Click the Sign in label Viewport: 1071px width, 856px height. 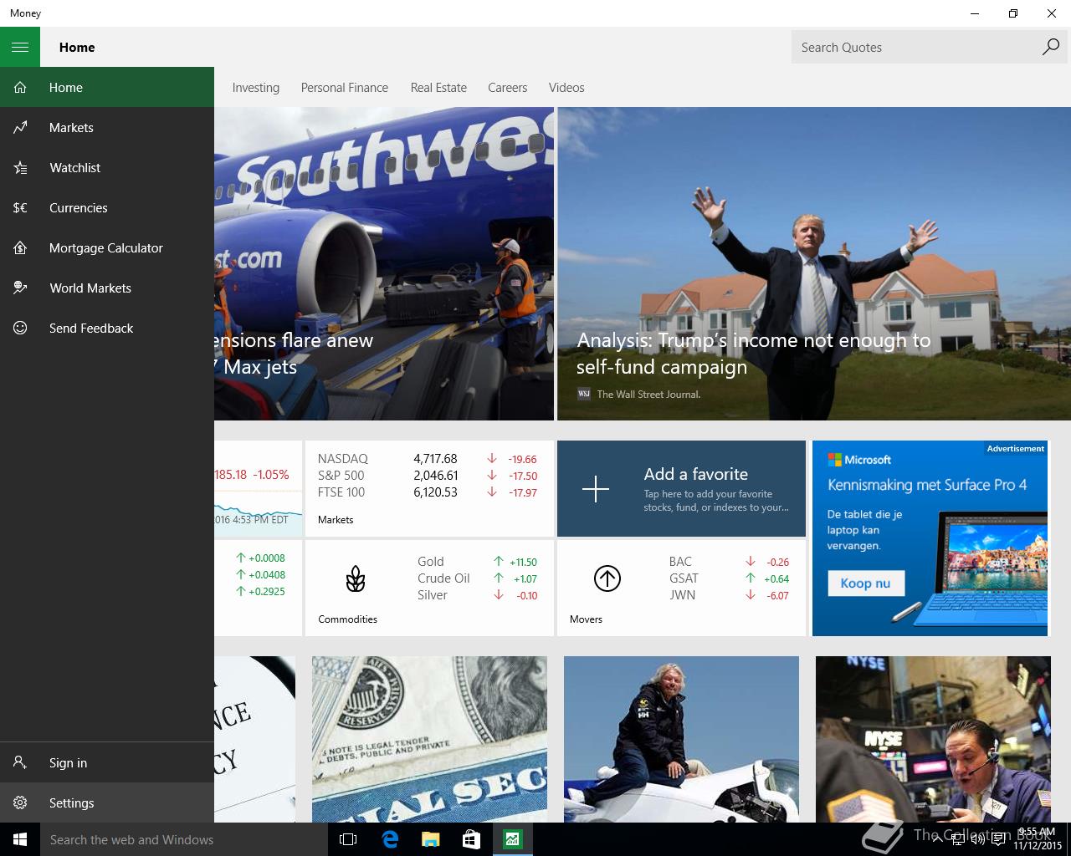68,762
